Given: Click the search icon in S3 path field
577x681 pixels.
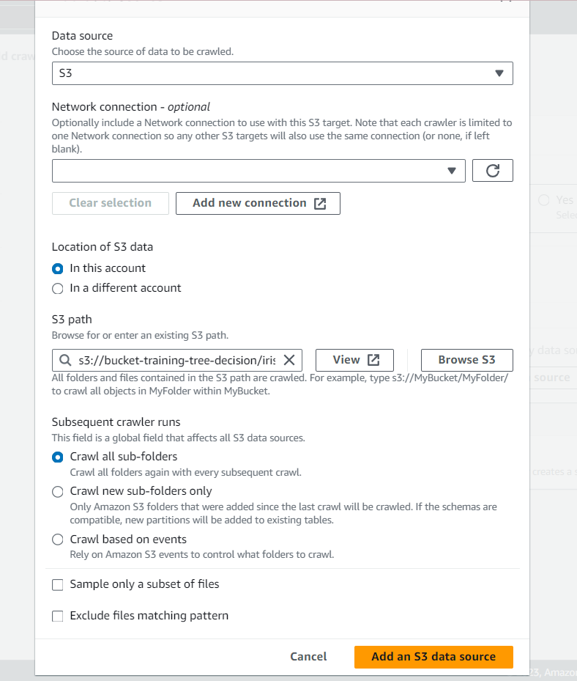Looking at the screenshot, I should (65, 360).
